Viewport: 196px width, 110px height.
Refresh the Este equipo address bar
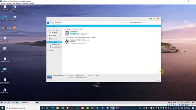pos(123,23)
